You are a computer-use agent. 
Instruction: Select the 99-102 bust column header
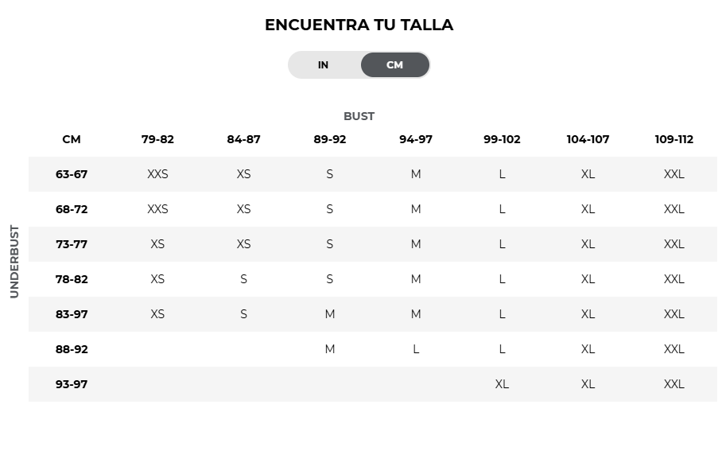pyautogui.click(x=502, y=139)
